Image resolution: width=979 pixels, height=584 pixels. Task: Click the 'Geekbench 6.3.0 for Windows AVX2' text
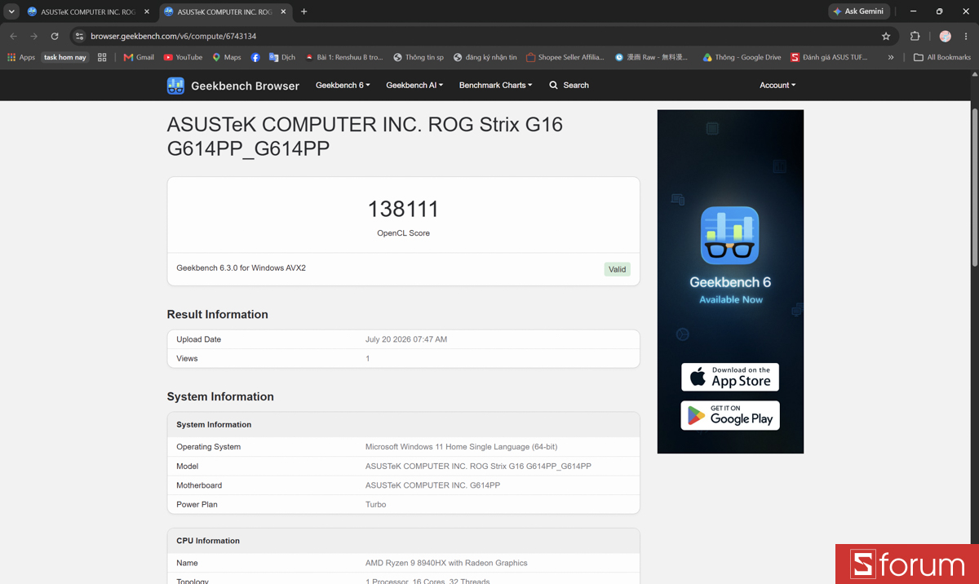click(x=241, y=268)
